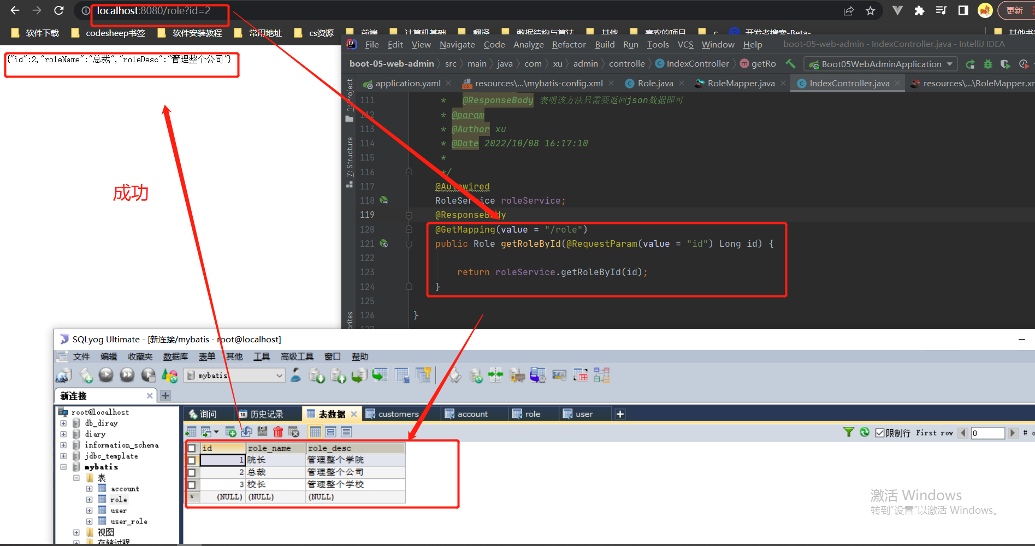
Task: Click SQLyog new connection toolbar icon
Action: click(x=64, y=376)
